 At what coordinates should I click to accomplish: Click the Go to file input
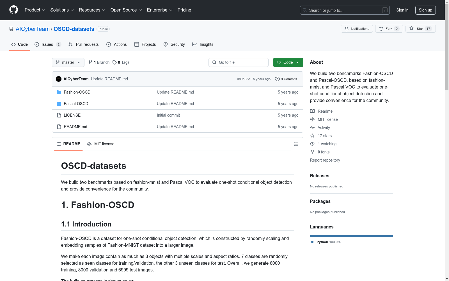coord(239,62)
